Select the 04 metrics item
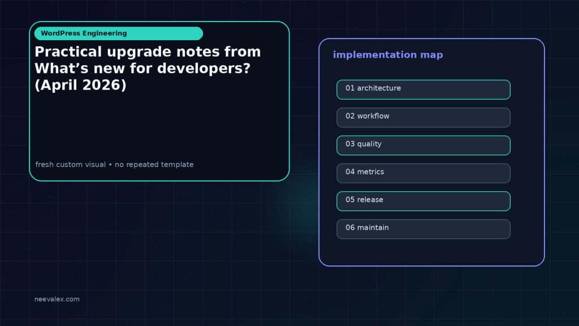Viewport: 579px width, 326px height. click(423, 173)
